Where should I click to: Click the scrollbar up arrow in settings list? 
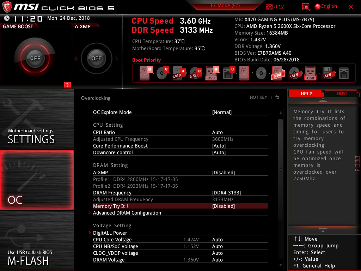pos(280,113)
